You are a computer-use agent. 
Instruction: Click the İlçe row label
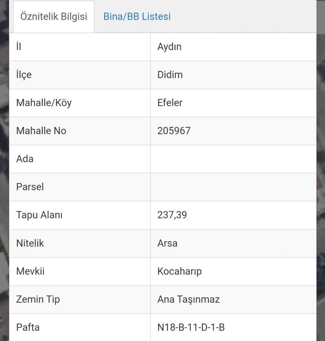tap(24, 75)
